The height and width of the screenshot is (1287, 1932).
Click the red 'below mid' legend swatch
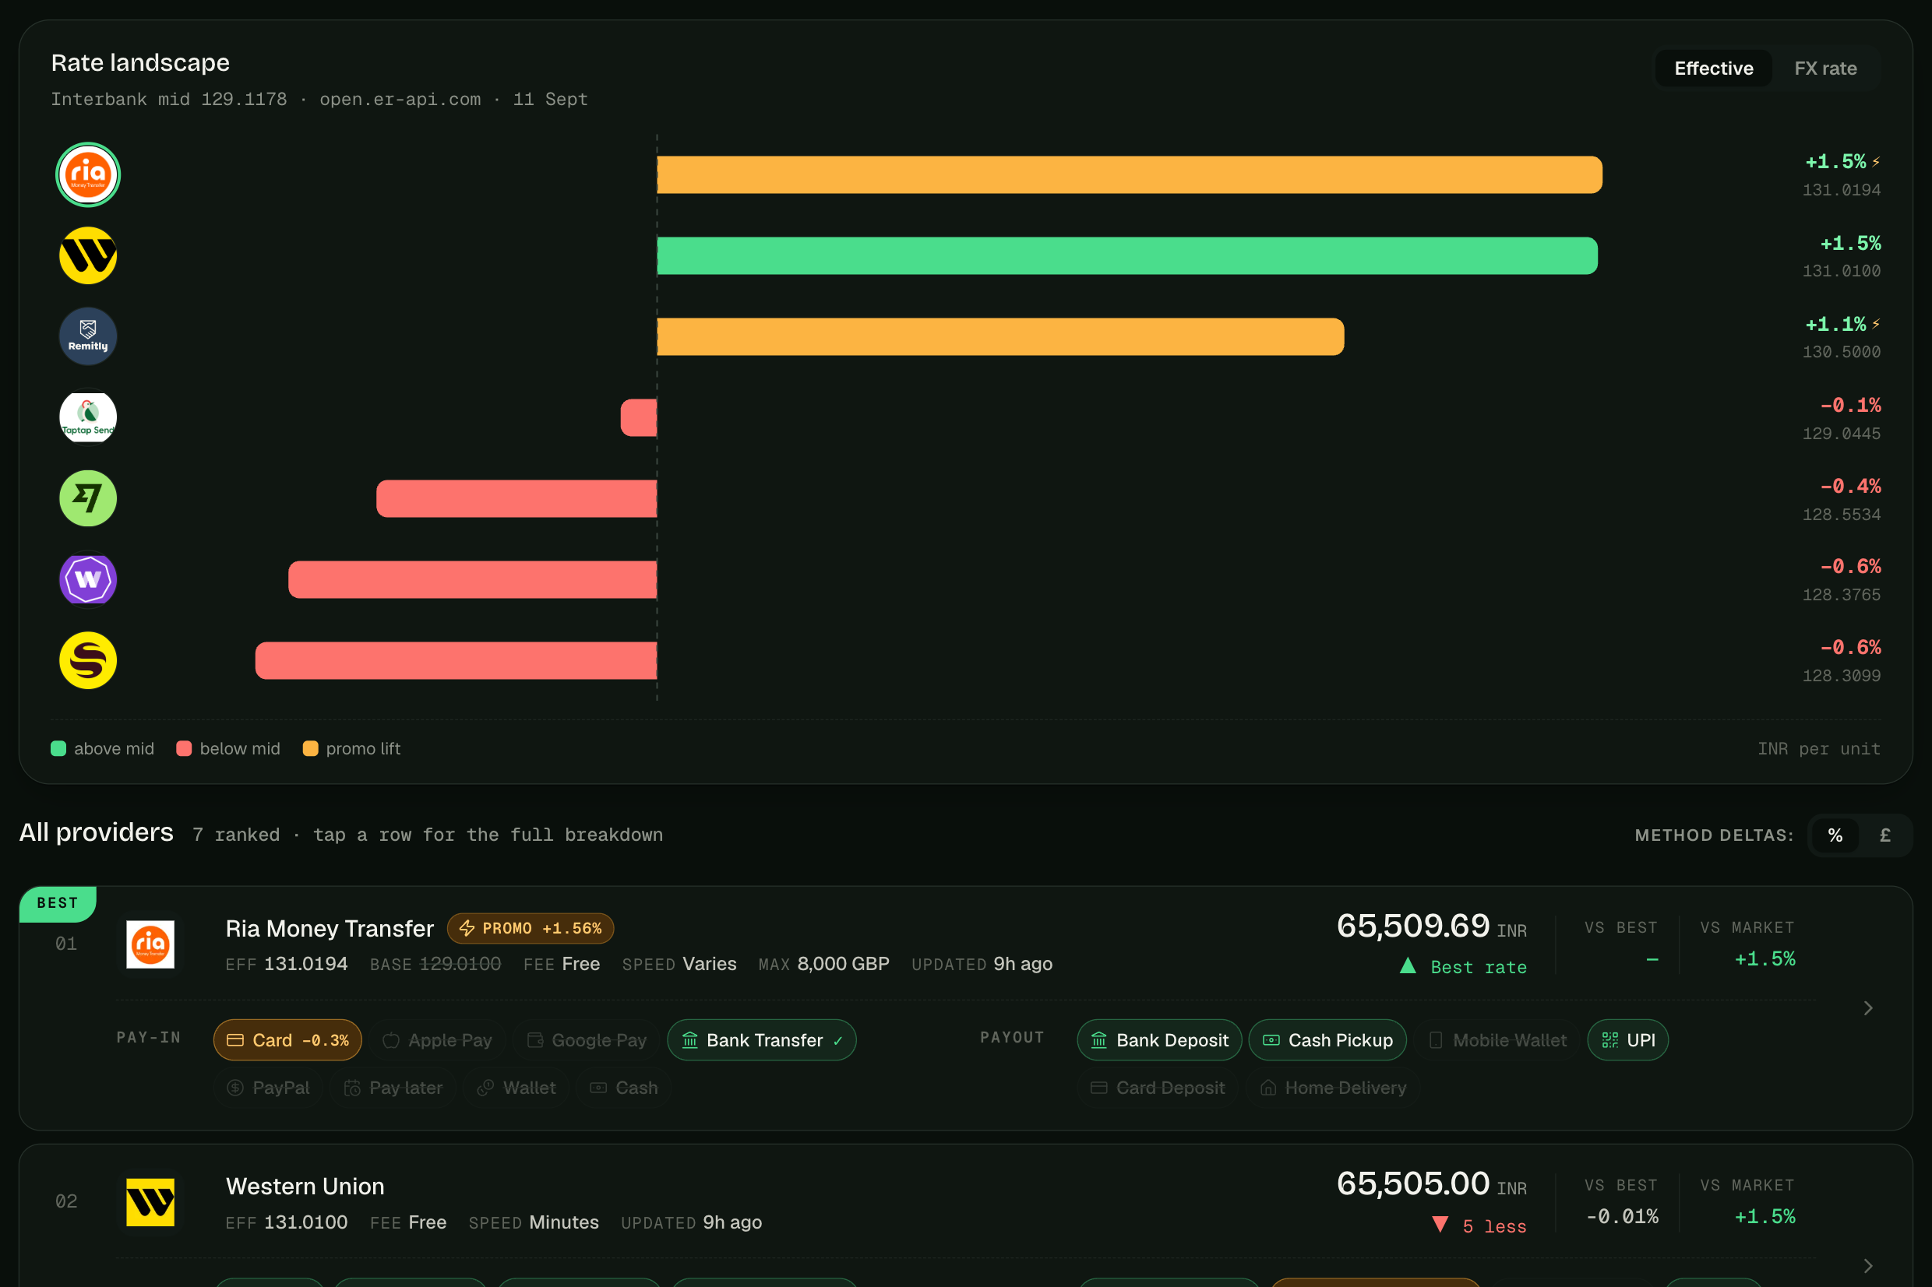184,748
